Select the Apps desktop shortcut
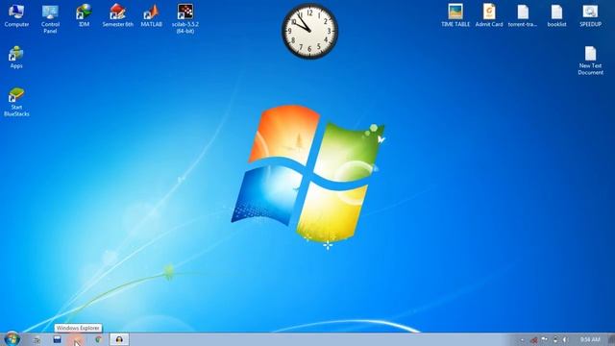This screenshot has height=346, width=615. [16, 58]
